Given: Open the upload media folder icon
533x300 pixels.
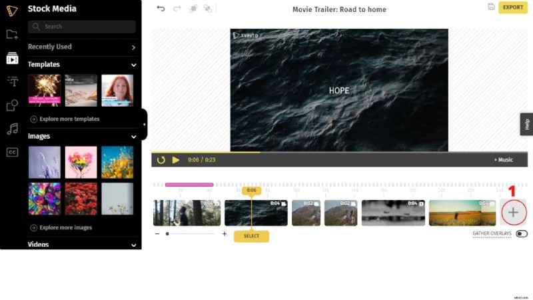Looking at the screenshot, I should click(x=12, y=35).
